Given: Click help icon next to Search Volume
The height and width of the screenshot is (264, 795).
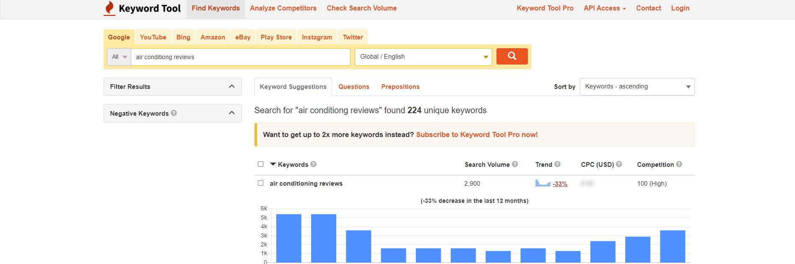Looking at the screenshot, I should click(x=515, y=164).
